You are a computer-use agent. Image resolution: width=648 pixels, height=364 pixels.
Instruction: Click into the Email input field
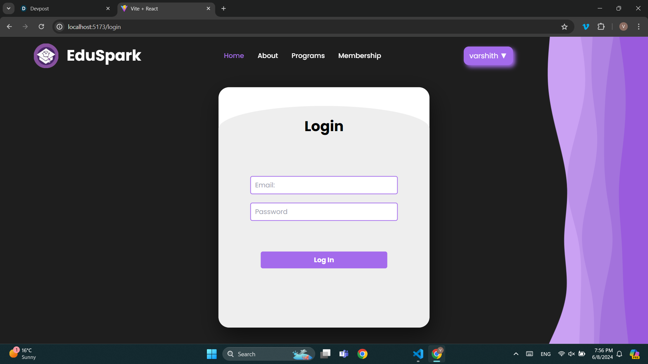324,185
